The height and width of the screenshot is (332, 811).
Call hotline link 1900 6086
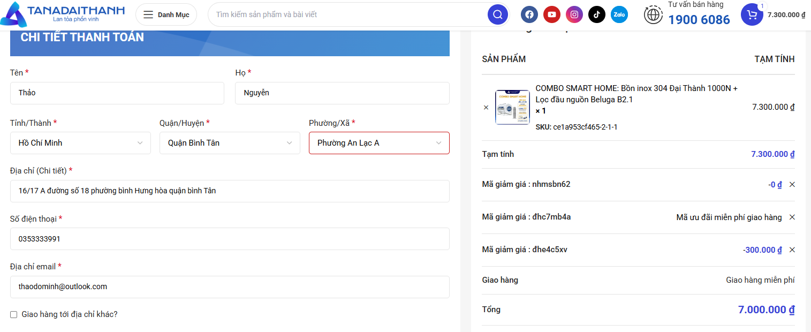pos(699,20)
